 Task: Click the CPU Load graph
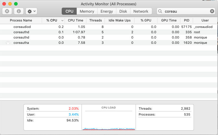point(109,119)
